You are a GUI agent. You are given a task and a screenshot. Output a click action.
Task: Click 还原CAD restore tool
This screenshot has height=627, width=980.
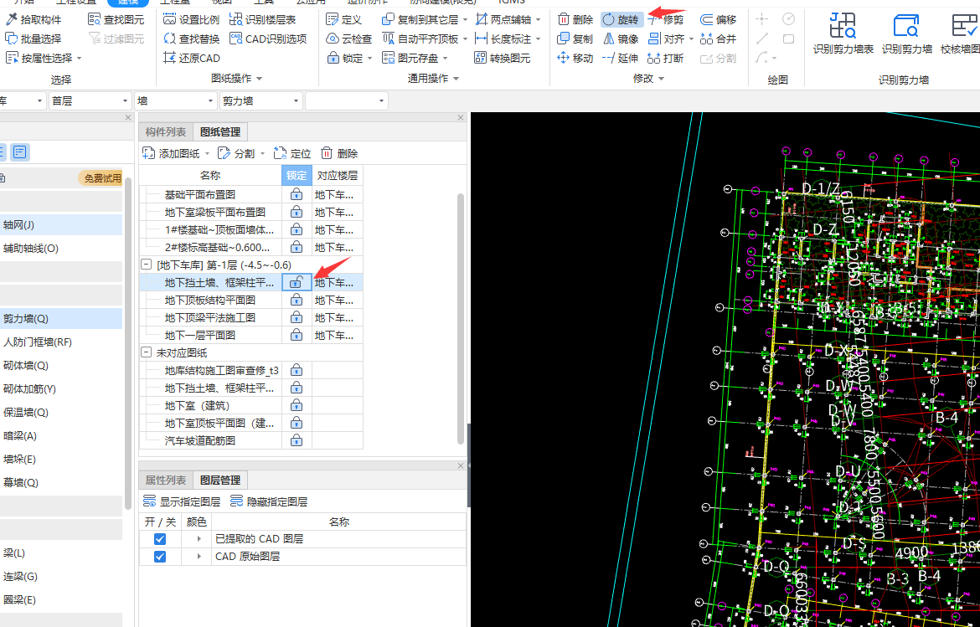[x=192, y=58]
